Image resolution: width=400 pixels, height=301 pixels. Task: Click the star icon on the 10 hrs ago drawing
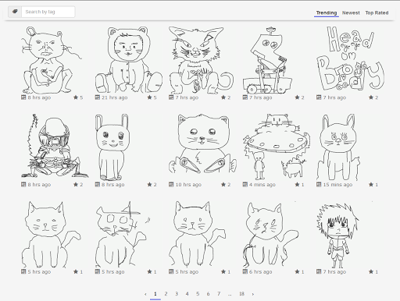223,185
